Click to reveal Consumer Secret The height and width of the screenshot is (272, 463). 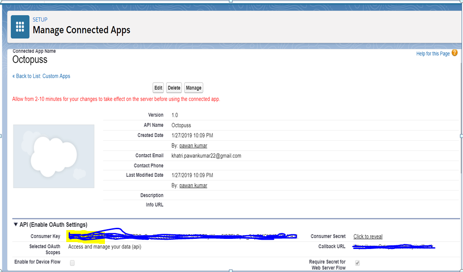[368, 237]
